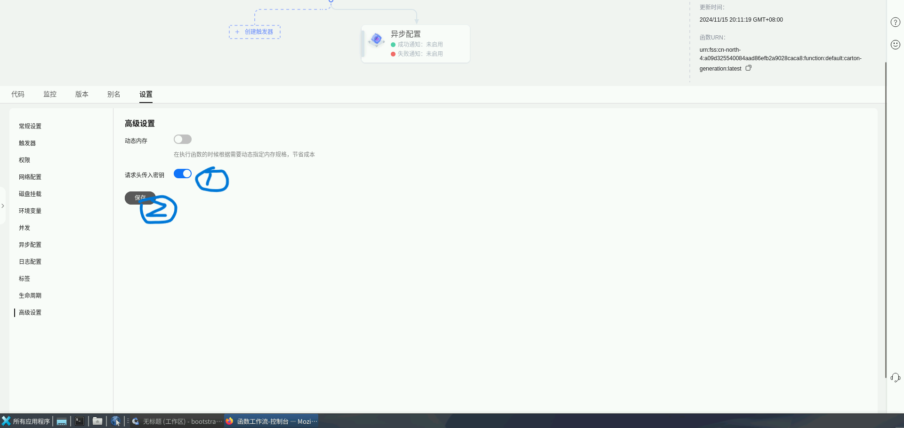Open 日志配置 settings

tap(30, 262)
